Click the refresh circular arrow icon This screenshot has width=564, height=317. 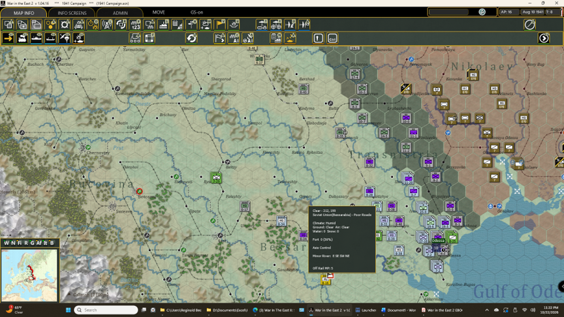coord(191,38)
